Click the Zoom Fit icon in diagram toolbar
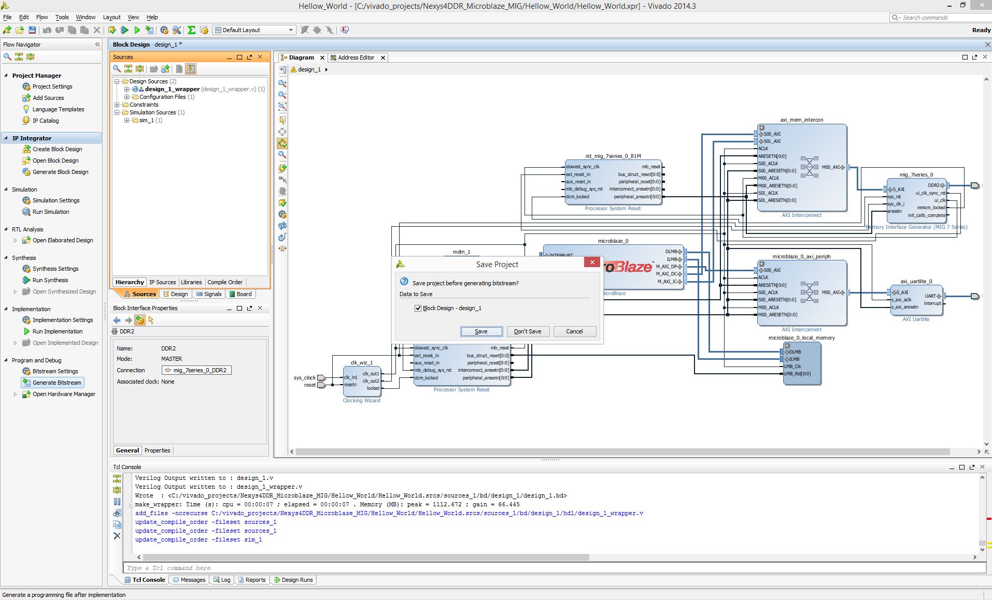The height and width of the screenshot is (600, 992). [282, 106]
